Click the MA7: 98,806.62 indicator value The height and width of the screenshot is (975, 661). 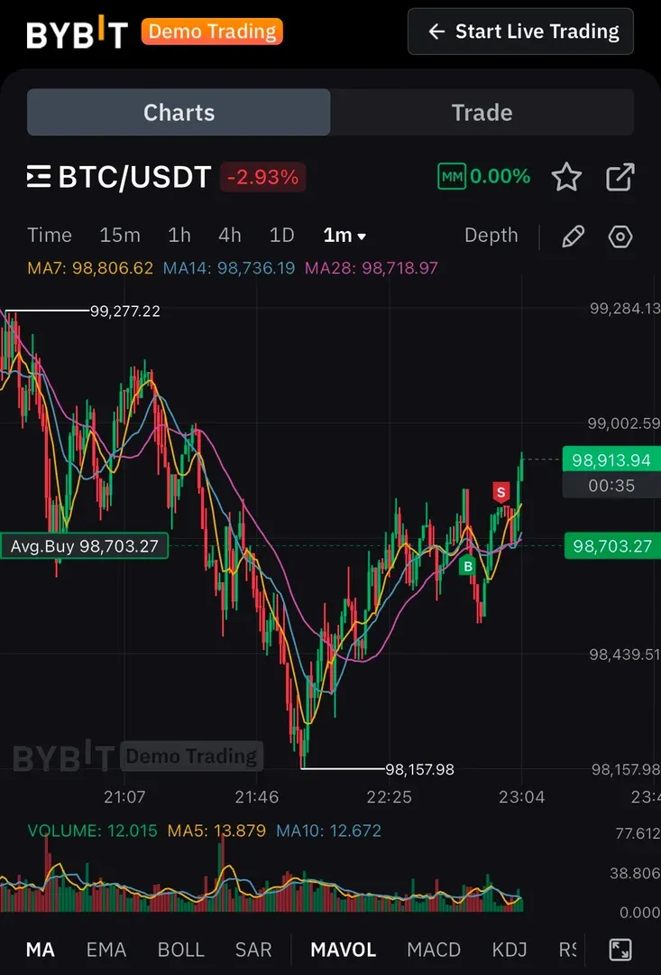pos(90,268)
